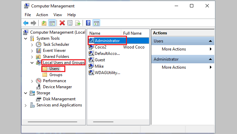The image size is (237, 134).
Task: Click the tree pane horizontal scrollbar
Action: tap(52, 122)
